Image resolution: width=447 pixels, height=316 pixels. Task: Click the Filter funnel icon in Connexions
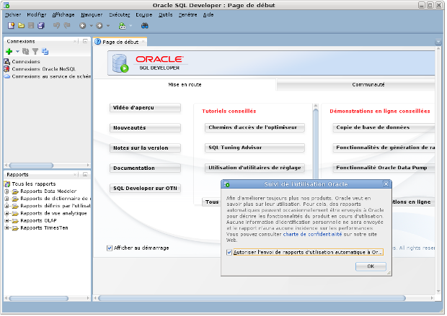[35, 52]
